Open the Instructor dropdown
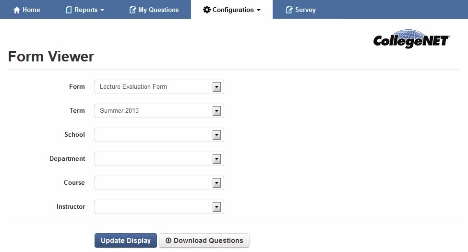This screenshot has height=252, width=468. (x=216, y=207)
